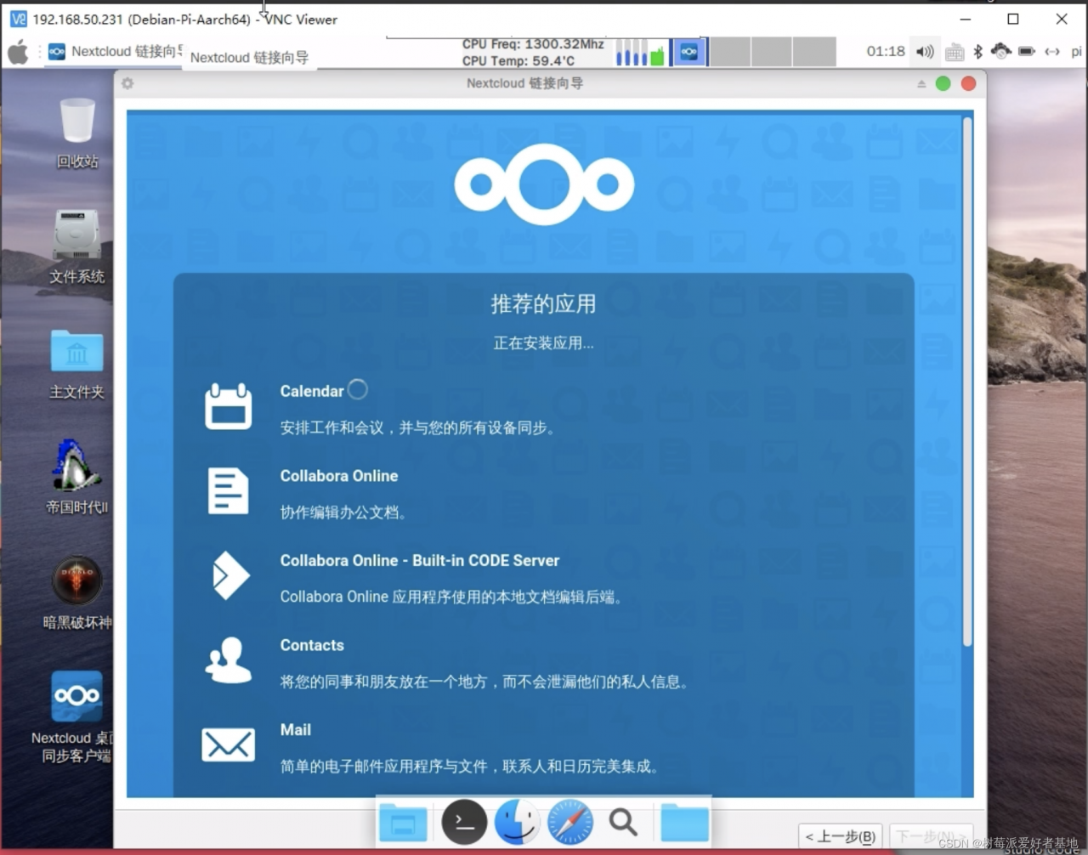Click the 'pi' username in top panel
Screen dimensions: 1088x855
coord(1076,52)
